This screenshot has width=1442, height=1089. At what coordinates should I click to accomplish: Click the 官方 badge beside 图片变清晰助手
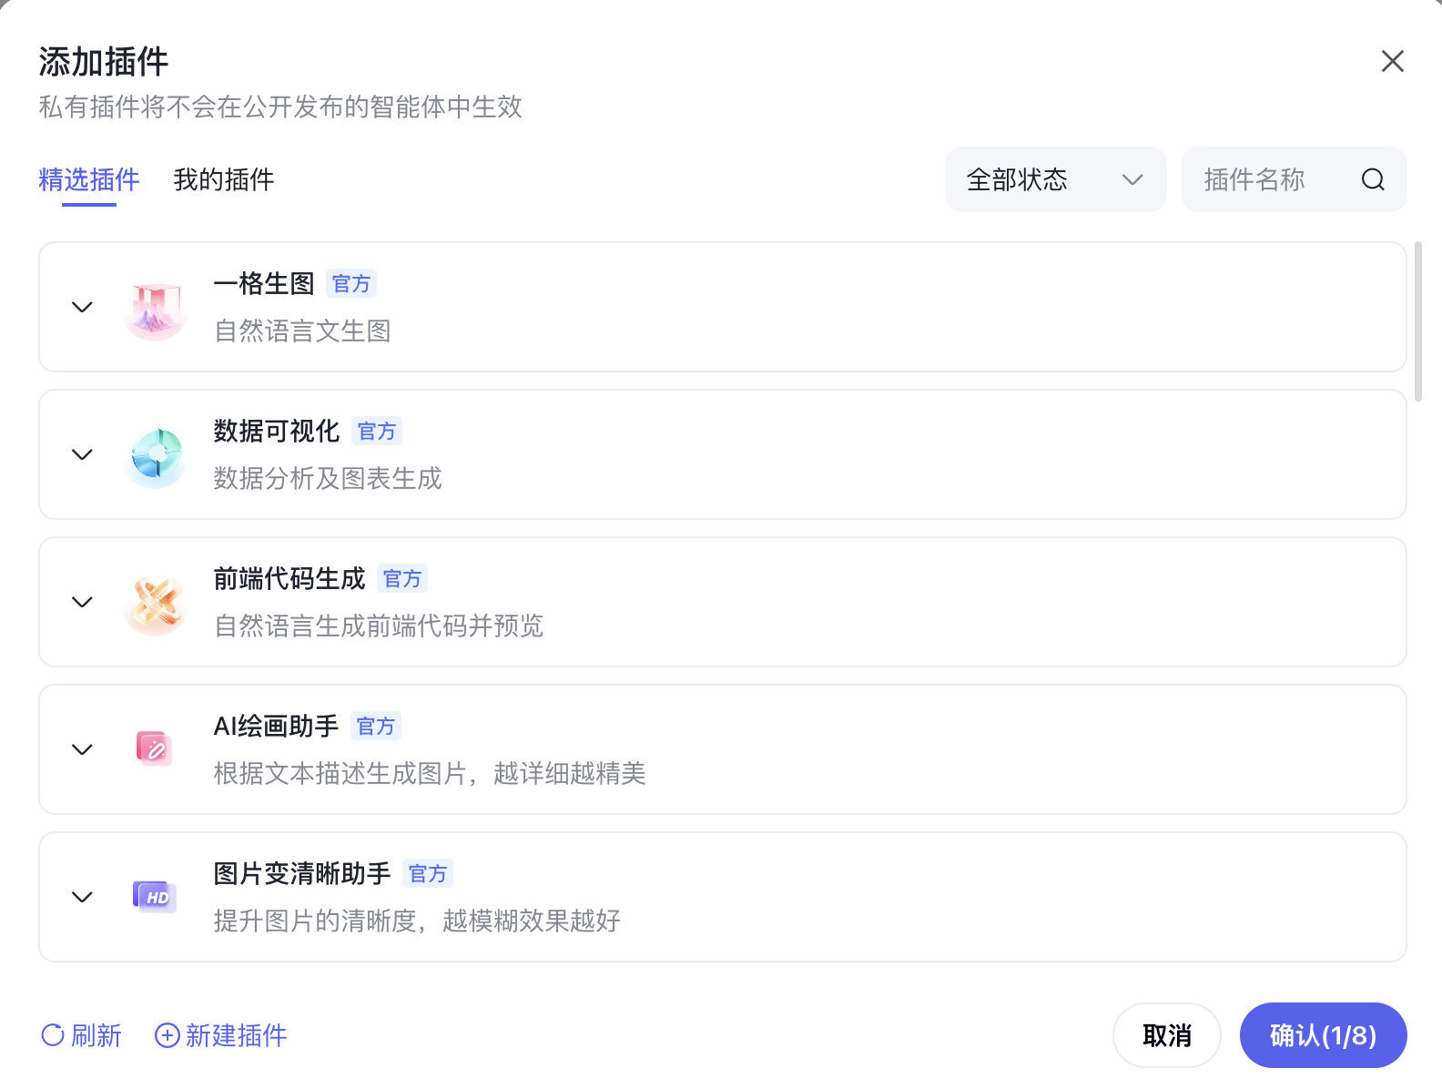428,874
